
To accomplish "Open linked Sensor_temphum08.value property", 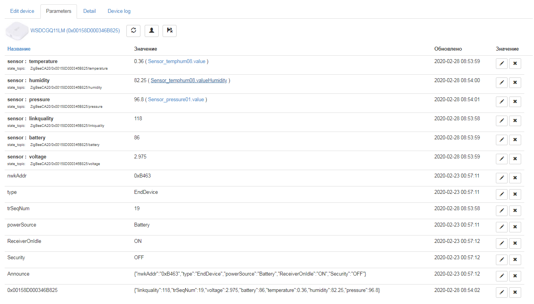I will 176,62.
